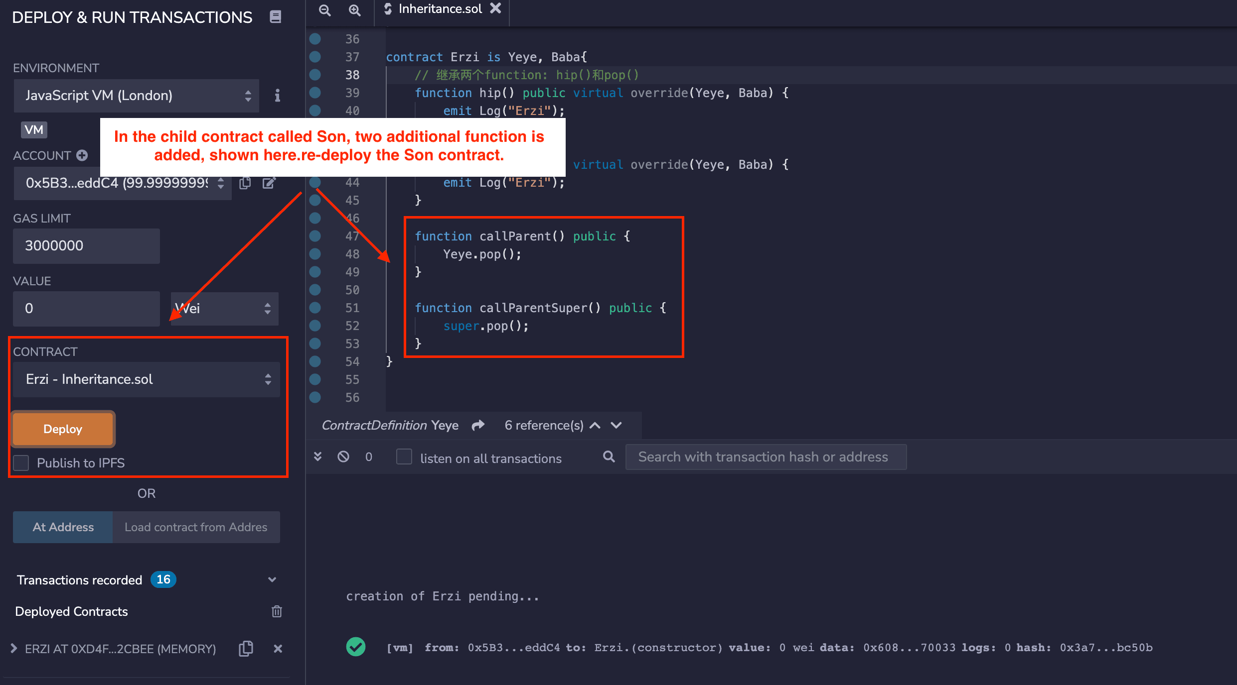Enable the Publish to IPFS checkbox
The height and width of the screenshot is (685, 1237).
coord(21,463)
